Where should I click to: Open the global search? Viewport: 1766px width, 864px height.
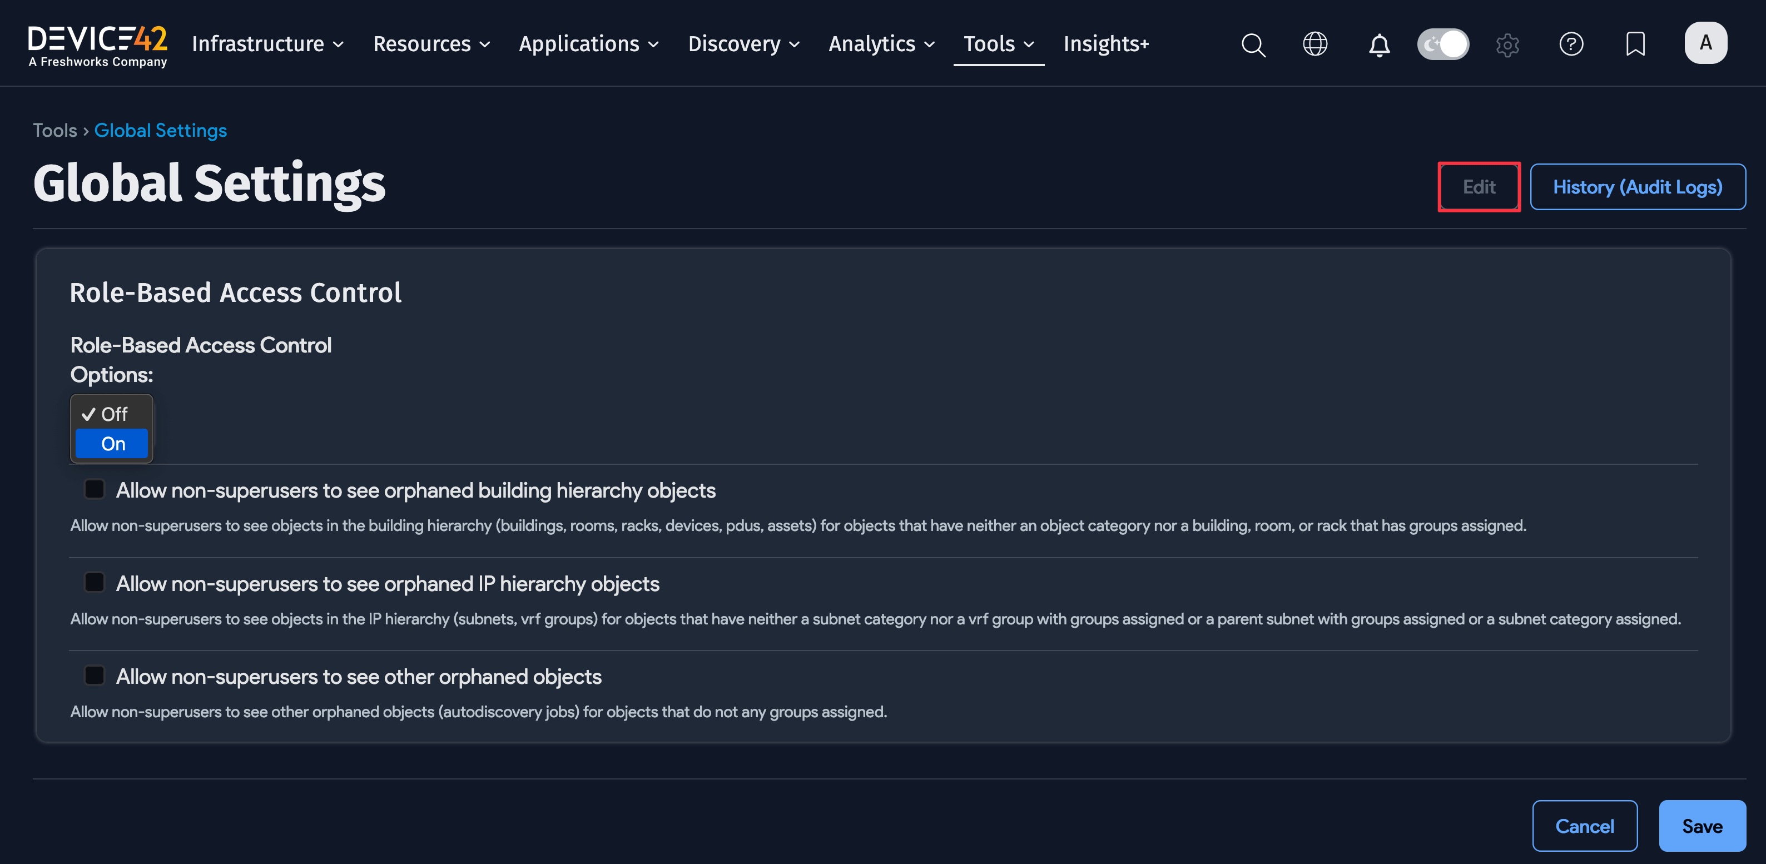pos(1253,44)
